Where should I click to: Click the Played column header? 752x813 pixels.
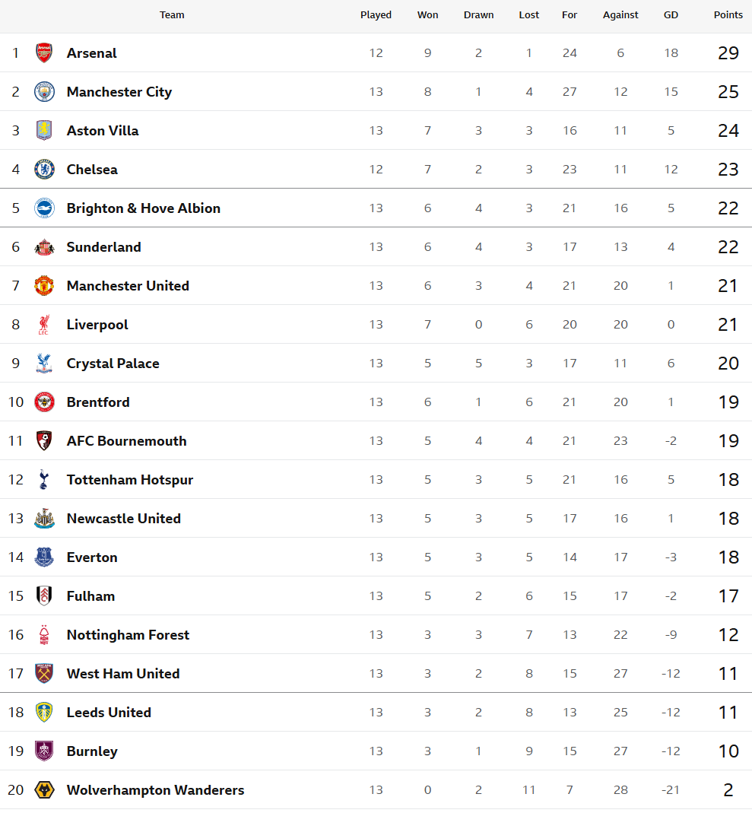(x=376, y=15)
